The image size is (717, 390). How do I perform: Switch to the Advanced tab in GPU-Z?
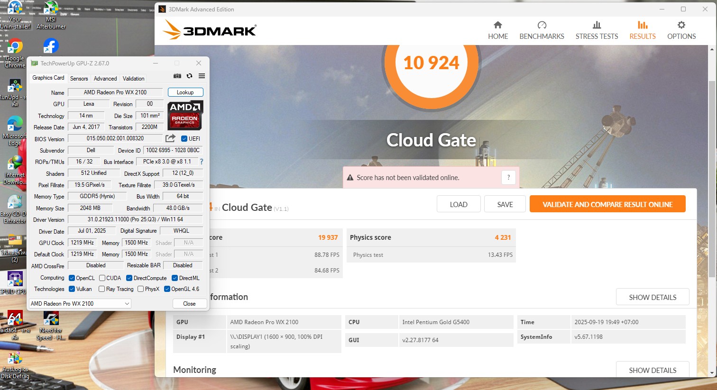pyautogui.click(x=105, y=79)
